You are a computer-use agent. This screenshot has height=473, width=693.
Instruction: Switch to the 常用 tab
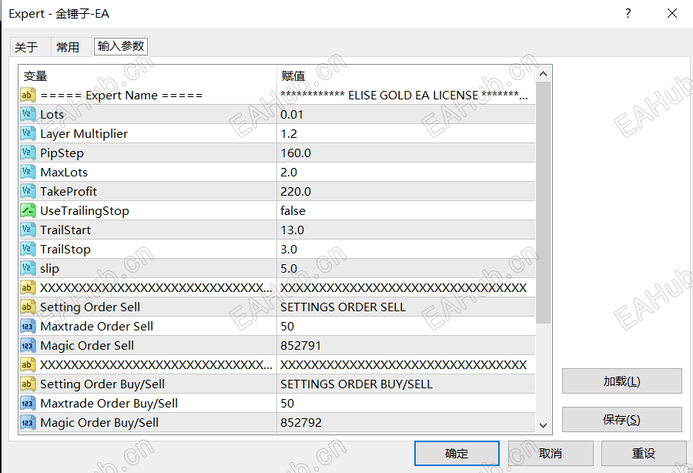[x=68, y=46]
